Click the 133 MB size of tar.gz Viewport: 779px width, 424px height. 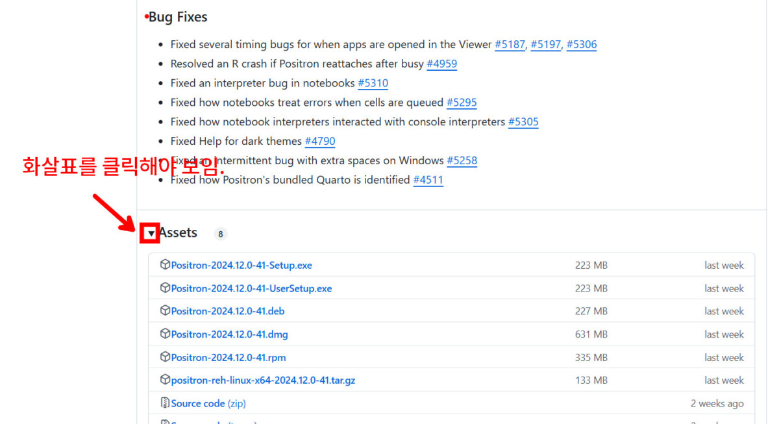tap(591, 380)
